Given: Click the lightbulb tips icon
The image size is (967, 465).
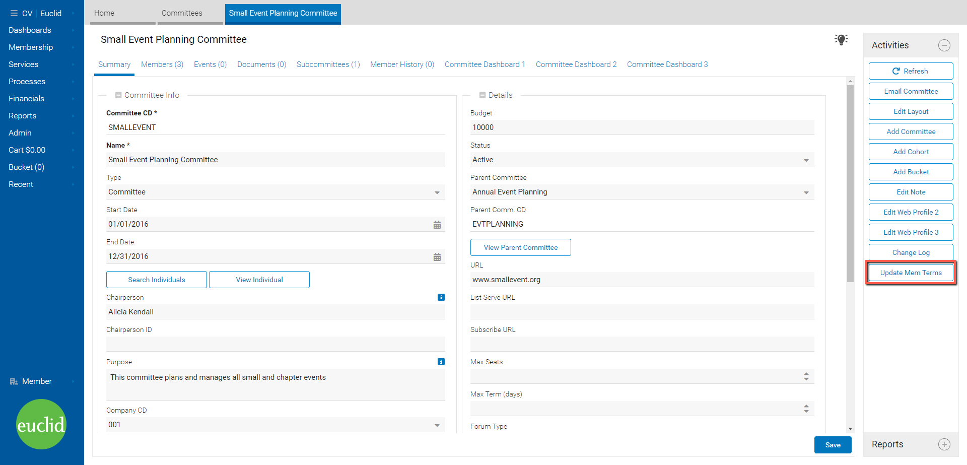Looking at the screenshot, I should [841, 39].
